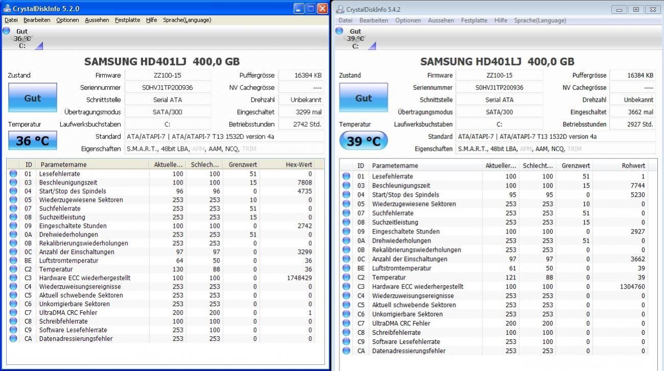Click the status orb for 01 Lesefehlerrate in right window
Screen dimensions: 664x371
pos(346,176)
